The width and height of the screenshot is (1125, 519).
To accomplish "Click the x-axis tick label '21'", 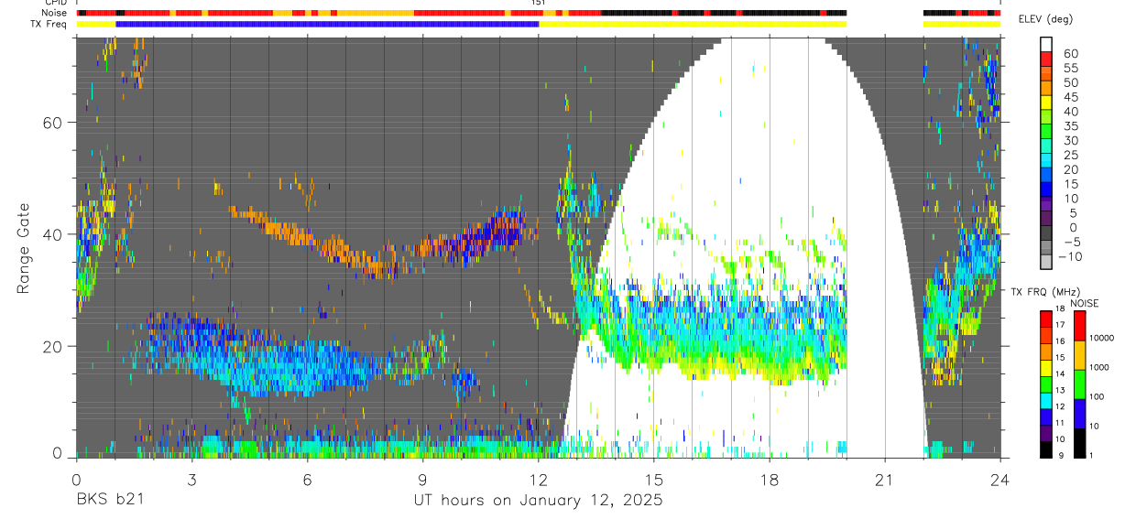I will point(885,480).
